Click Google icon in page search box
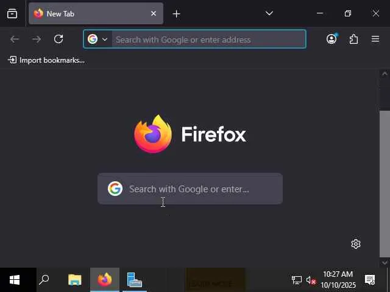Viewport: 390px width, 292px height. pos(115,189)
